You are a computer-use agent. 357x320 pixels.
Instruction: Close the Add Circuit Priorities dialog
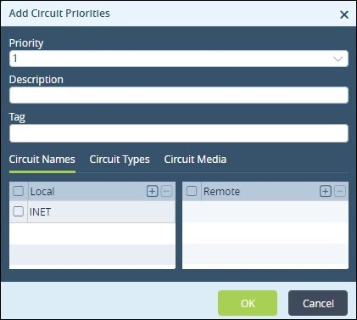click(x=344, y=14)
